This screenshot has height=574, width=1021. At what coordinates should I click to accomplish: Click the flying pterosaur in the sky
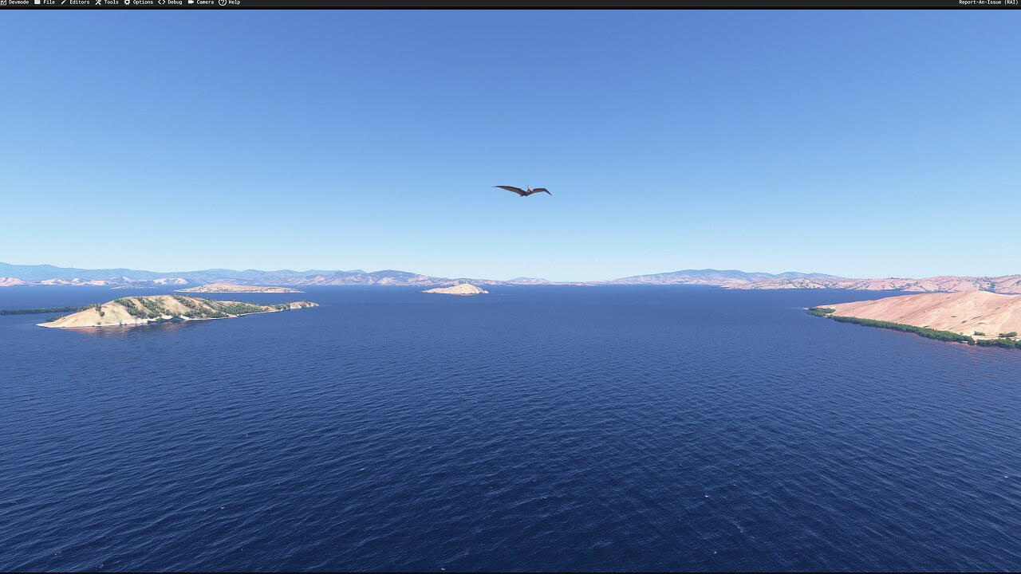tap(523, 191)
